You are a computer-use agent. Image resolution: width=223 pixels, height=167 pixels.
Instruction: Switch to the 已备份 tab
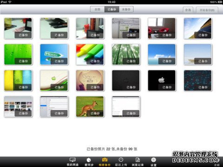[111, 9]
